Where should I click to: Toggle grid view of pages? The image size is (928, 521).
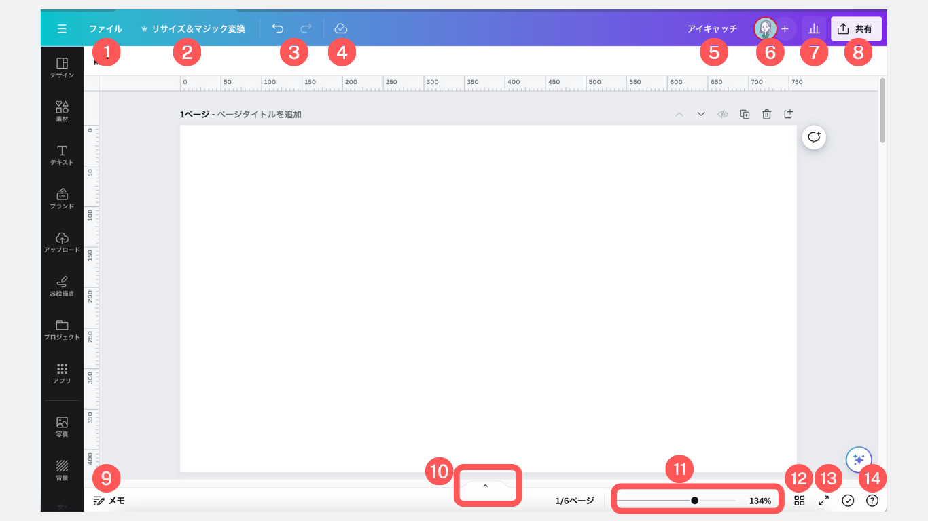[x=800, y=501]
